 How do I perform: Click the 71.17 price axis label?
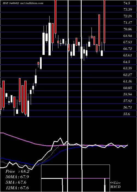click(128, 23)
